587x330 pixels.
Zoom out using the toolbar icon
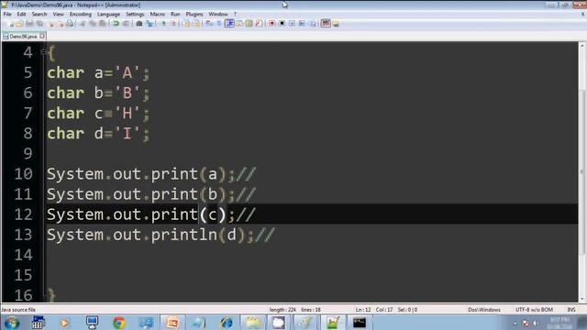coord(173,24)
